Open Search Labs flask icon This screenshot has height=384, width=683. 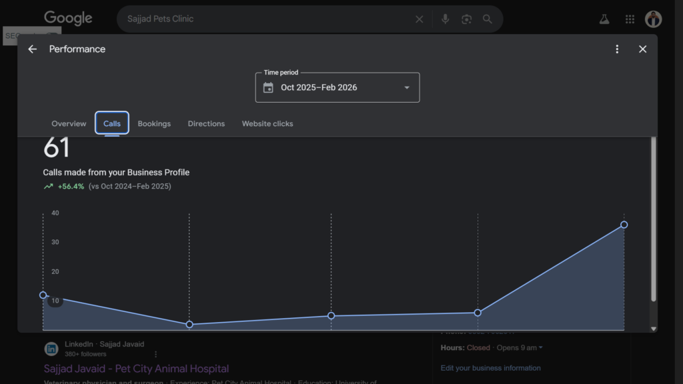(604, 19)
